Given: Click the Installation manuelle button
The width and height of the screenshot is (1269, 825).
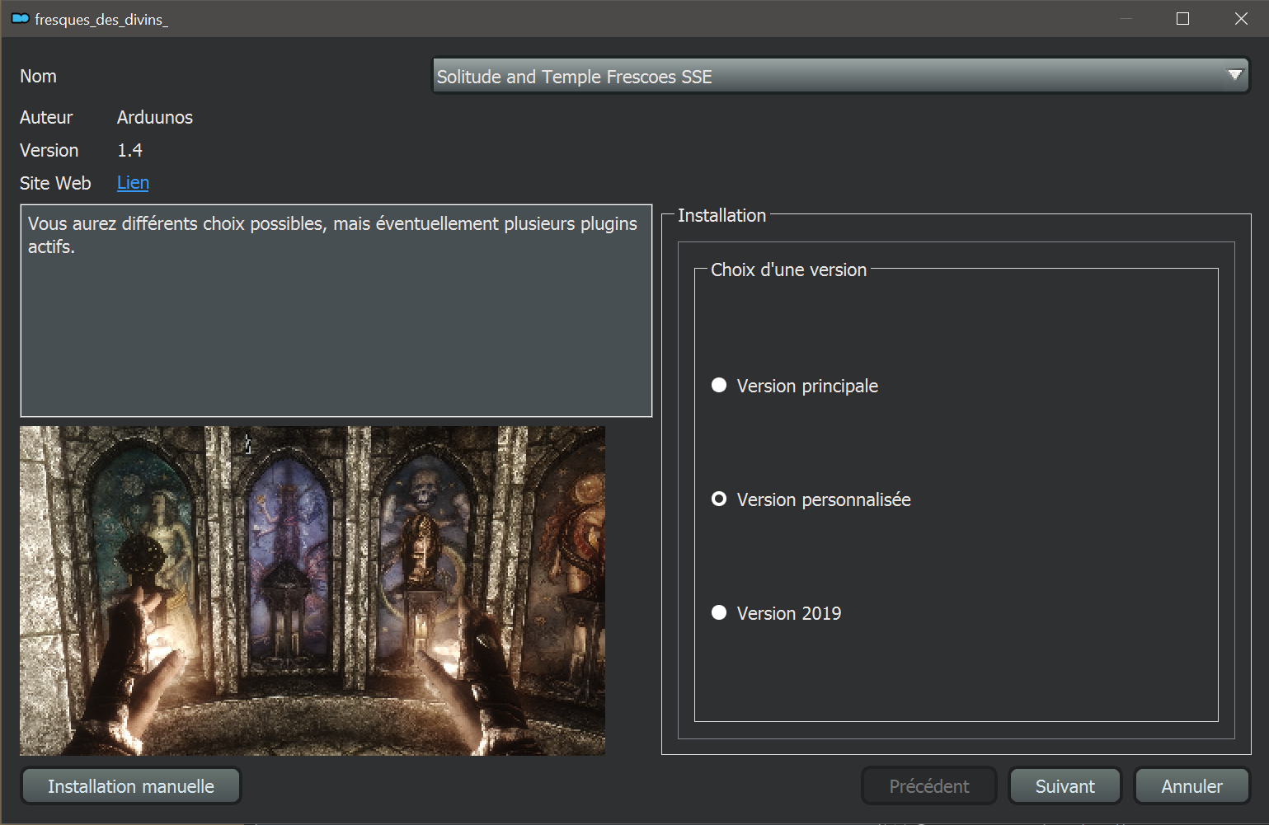Looking at the screenshot, I should [131, 786].
